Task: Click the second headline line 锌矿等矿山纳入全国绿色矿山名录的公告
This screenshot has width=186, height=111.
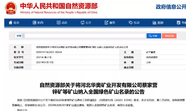Action: point(98,92)
